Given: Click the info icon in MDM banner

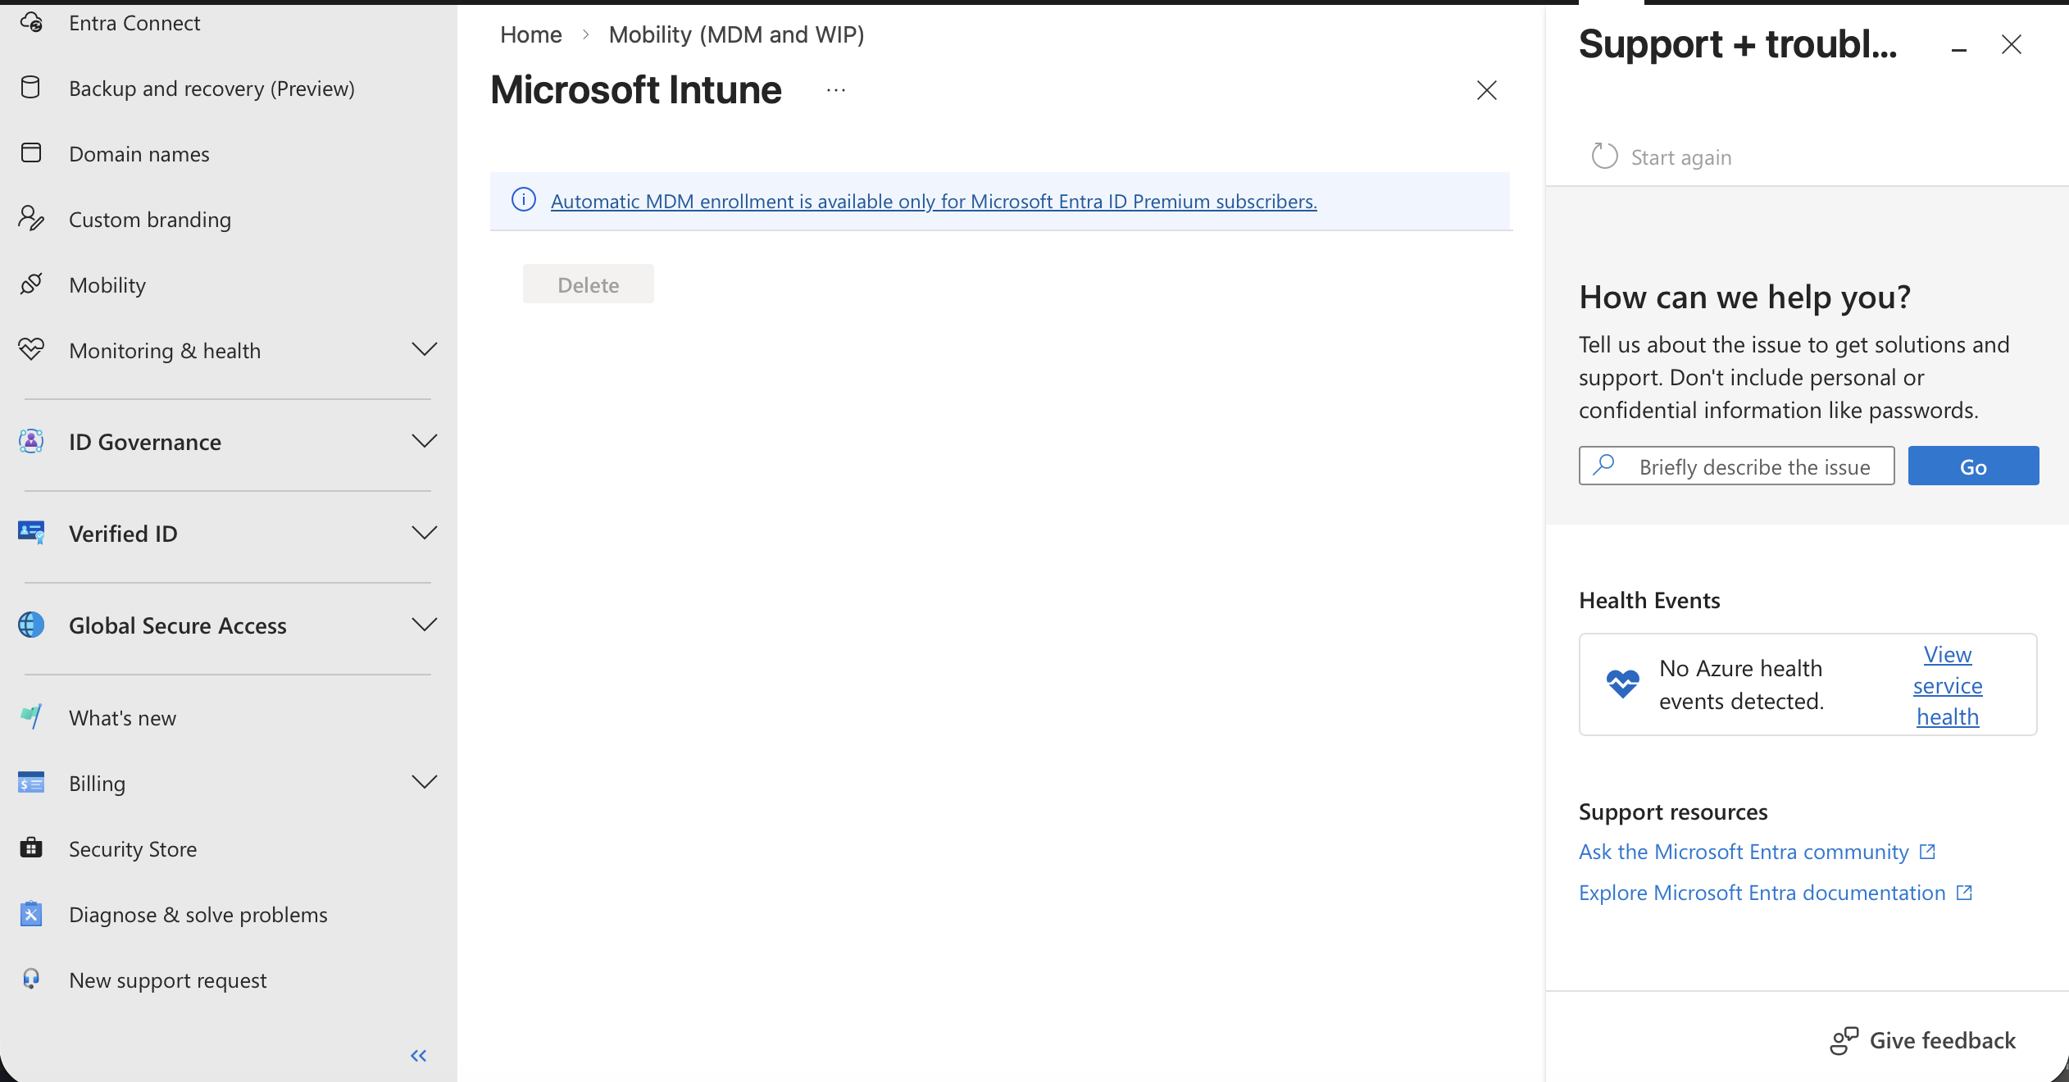Looking at the screenshot, I should [x=524, y=200].
